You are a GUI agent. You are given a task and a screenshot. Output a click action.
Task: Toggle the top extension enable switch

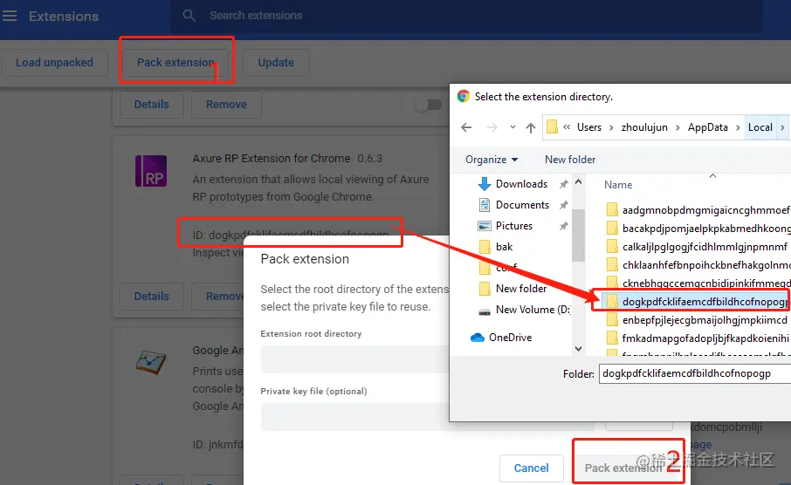point(429,105)
